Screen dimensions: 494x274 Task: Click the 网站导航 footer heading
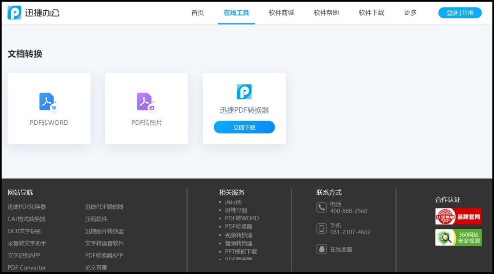(20, 192)
